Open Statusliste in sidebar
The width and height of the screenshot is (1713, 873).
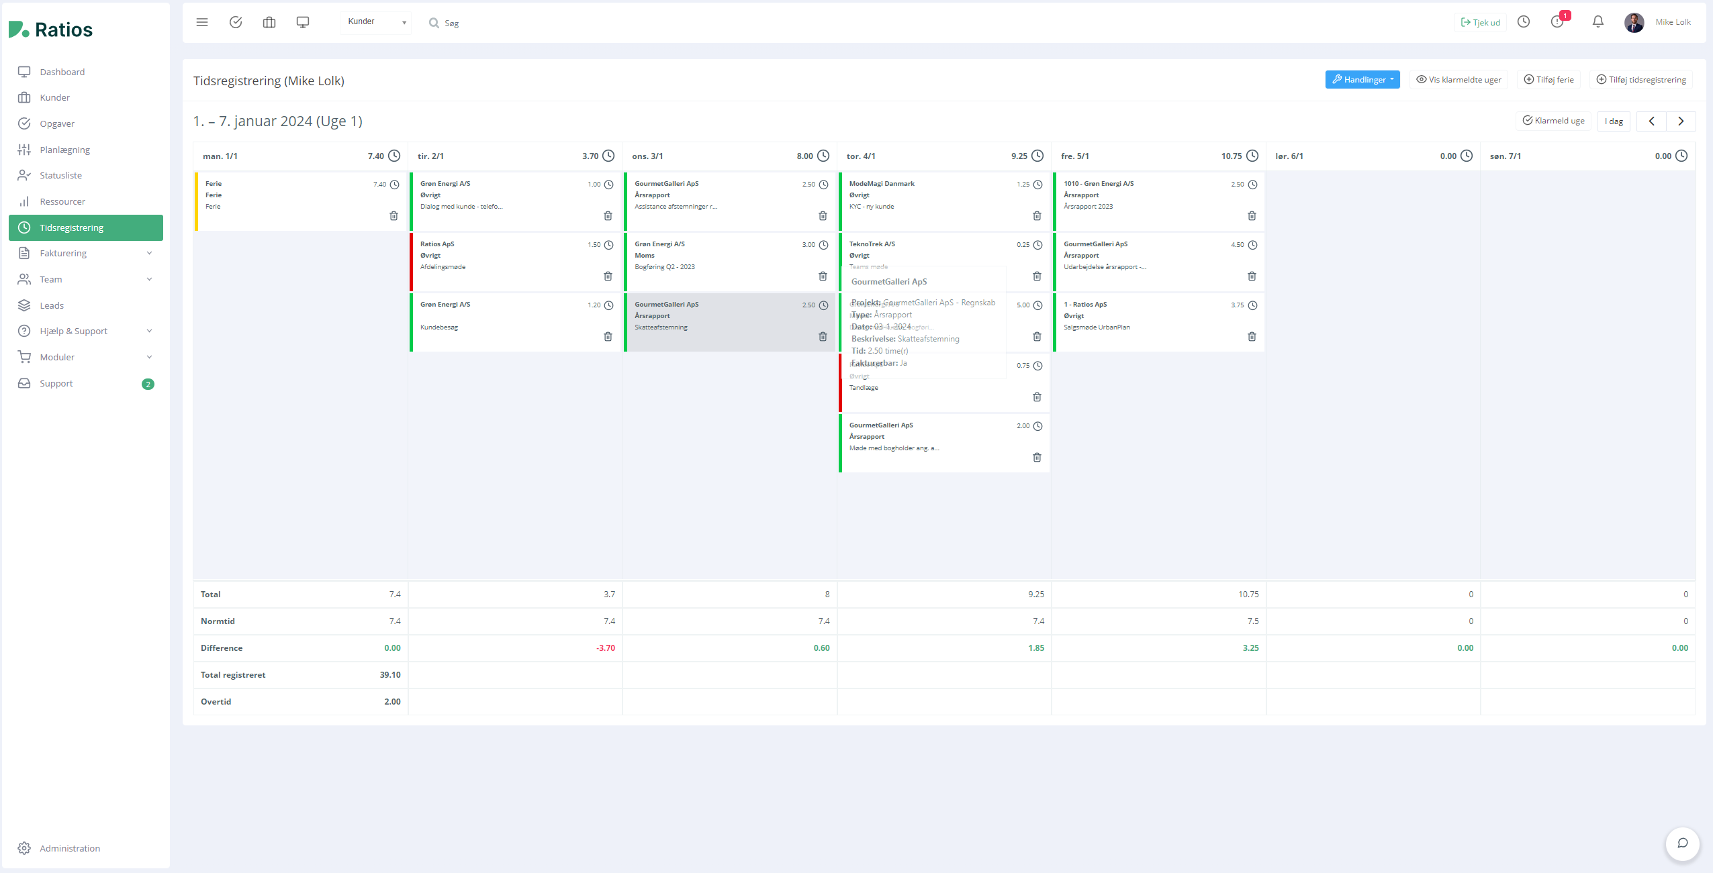[86, 175]
